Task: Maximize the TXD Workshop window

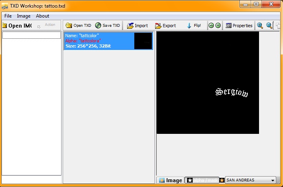Action: 256,4
